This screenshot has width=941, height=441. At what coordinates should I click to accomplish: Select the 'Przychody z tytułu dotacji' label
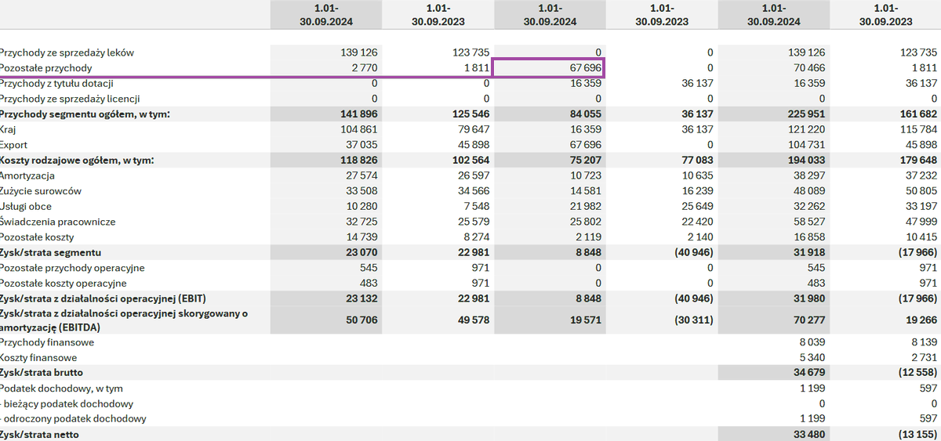(57, 83)
